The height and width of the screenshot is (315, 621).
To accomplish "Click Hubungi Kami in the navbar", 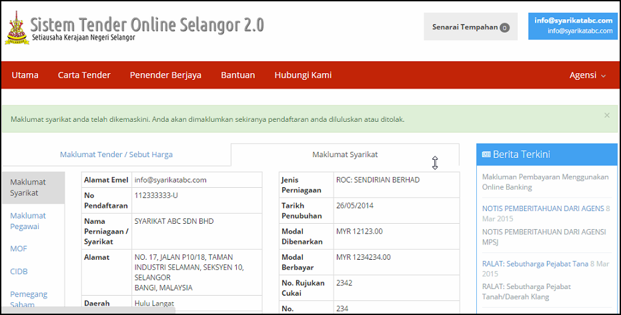I will pos(303,75).
